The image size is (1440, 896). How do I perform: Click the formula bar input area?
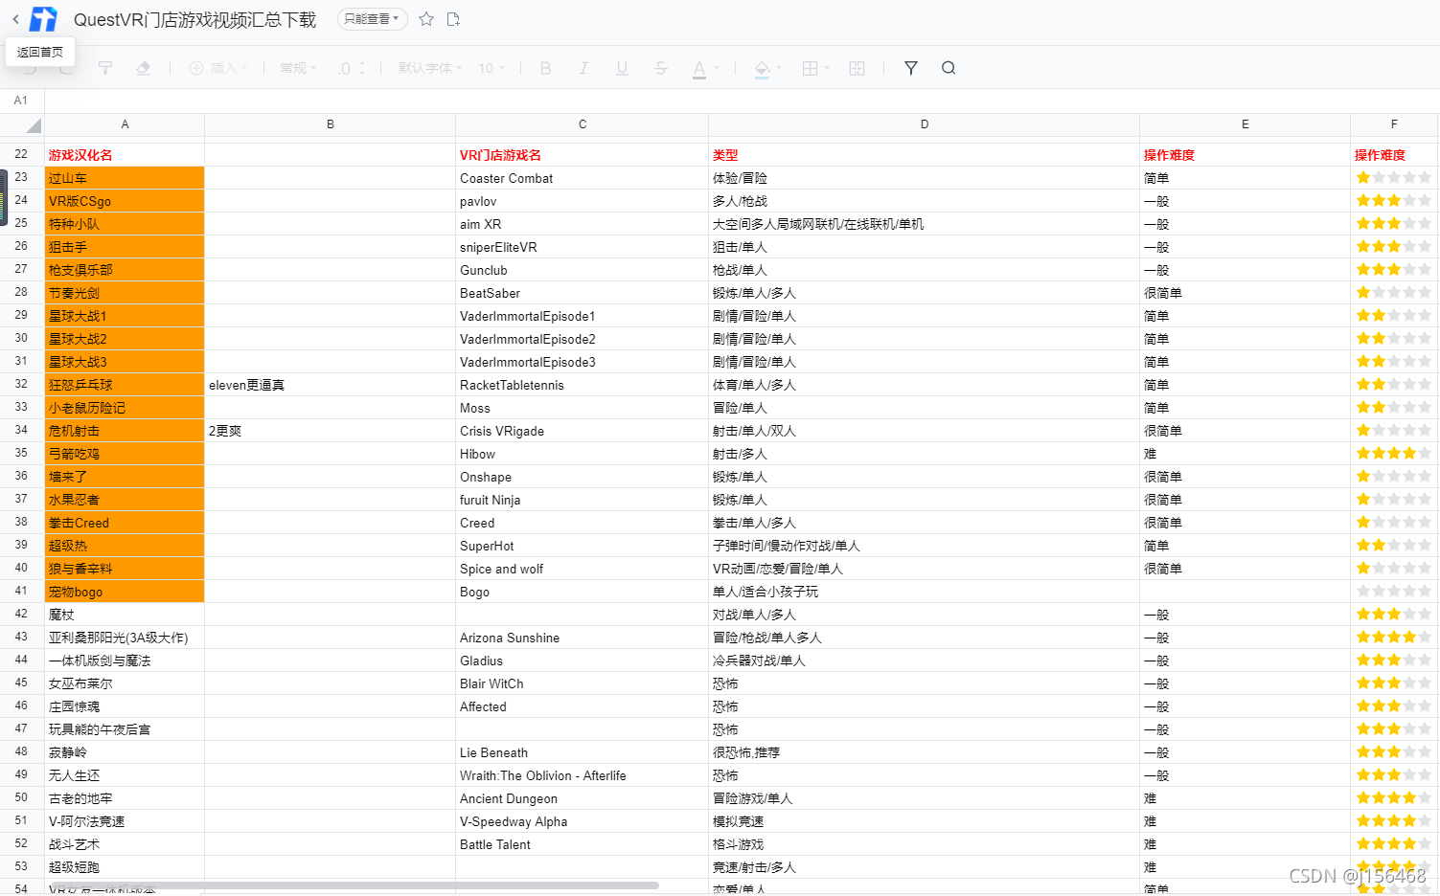tap(742, 101)
